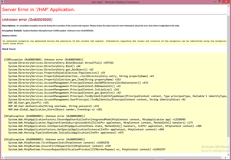
Task: Click the "Source Error:" label
Action: pos(10,36)
